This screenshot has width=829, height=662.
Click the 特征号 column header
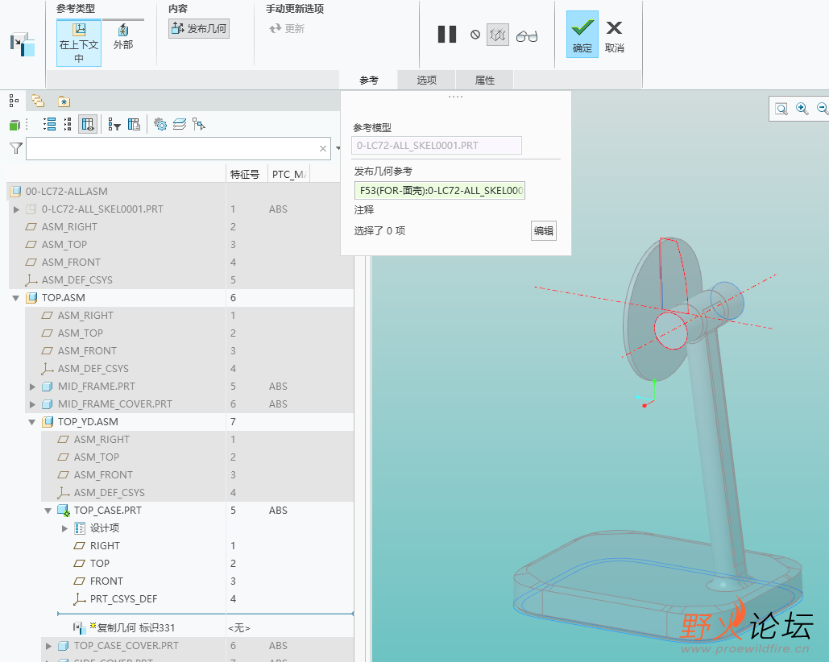point(245,174)
